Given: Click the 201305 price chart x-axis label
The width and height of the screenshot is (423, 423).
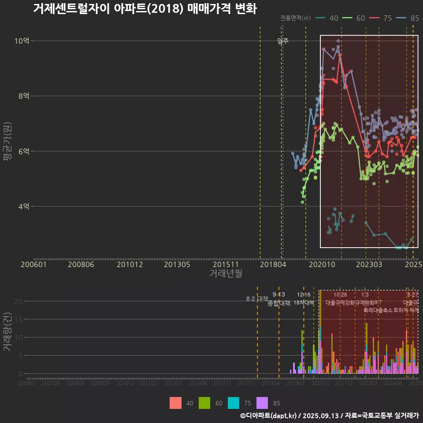Looking at the screenshot, I should point(177,264).
